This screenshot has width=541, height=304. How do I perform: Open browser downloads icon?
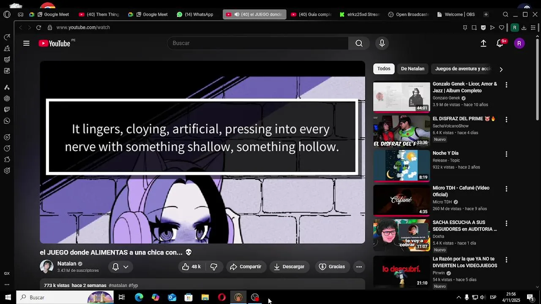[x=524, y=27]
